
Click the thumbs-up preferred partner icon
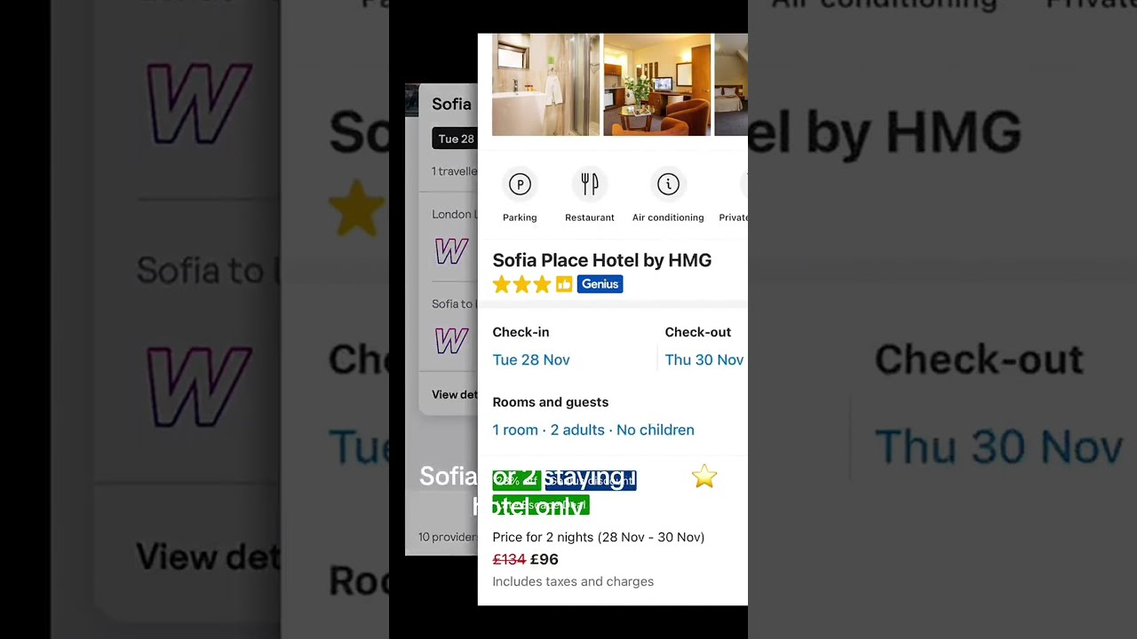click(x=564, y=284)
